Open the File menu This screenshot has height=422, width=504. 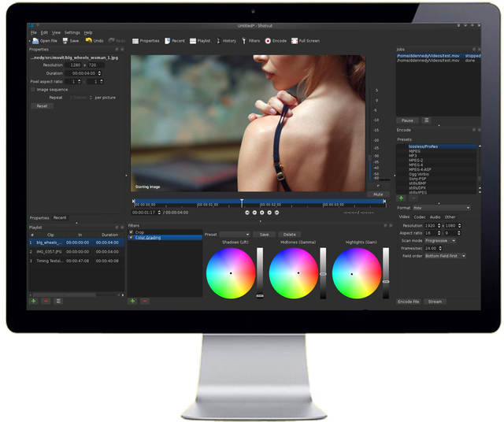(33, 32)
